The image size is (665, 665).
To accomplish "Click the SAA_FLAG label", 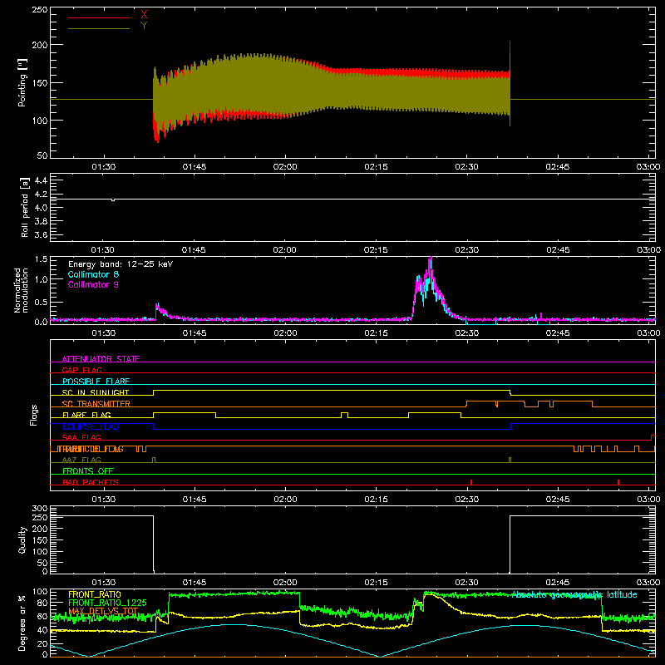I will (81, 437).
